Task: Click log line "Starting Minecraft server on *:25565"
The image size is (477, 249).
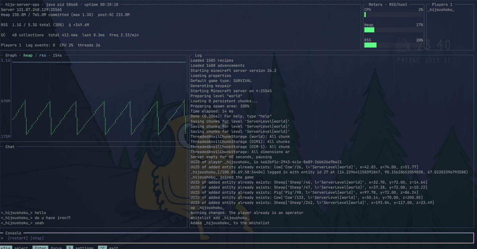Action: point(231,91)
